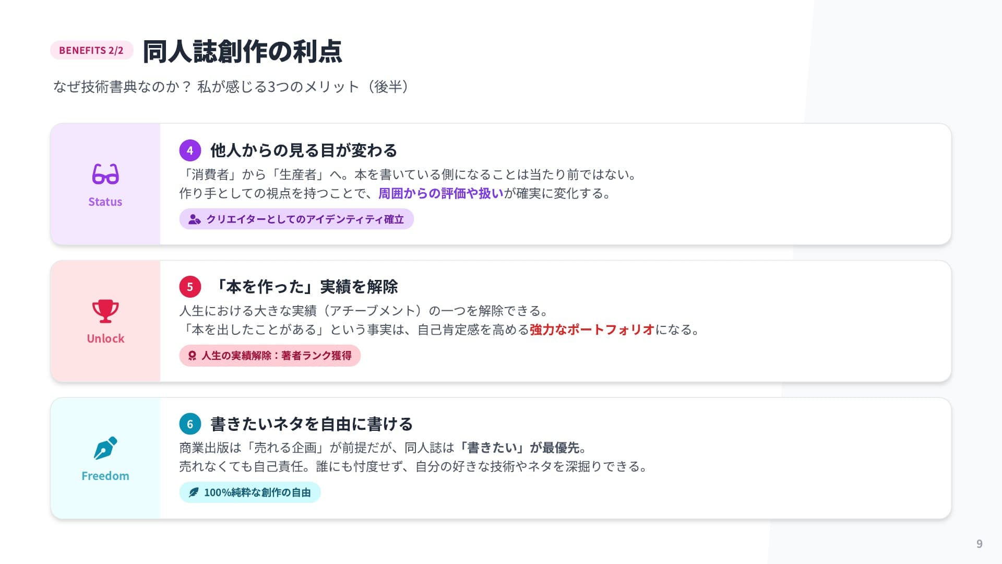Click the 100%純粋な創作の自由 tag
Screen dimensions: 1002x564
coord(250,492)
